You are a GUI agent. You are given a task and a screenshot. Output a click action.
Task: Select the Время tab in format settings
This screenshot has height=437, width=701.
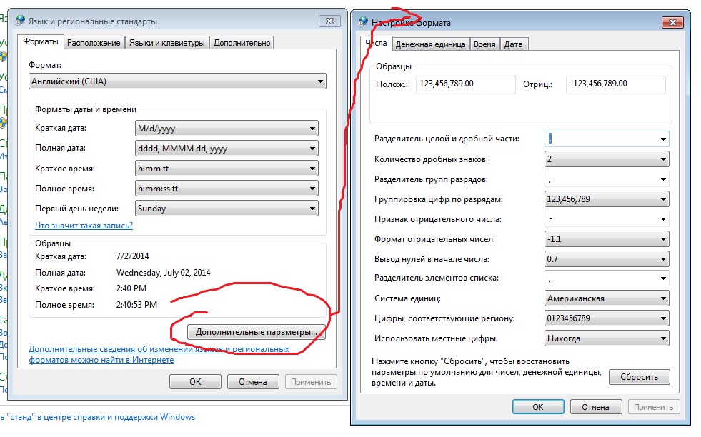pyautogui.click(x=484, y=44)
